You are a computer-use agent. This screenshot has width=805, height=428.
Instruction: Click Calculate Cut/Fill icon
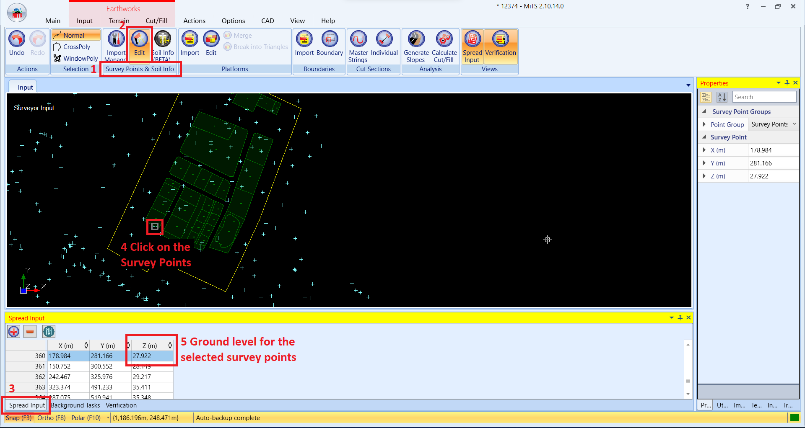444,46
